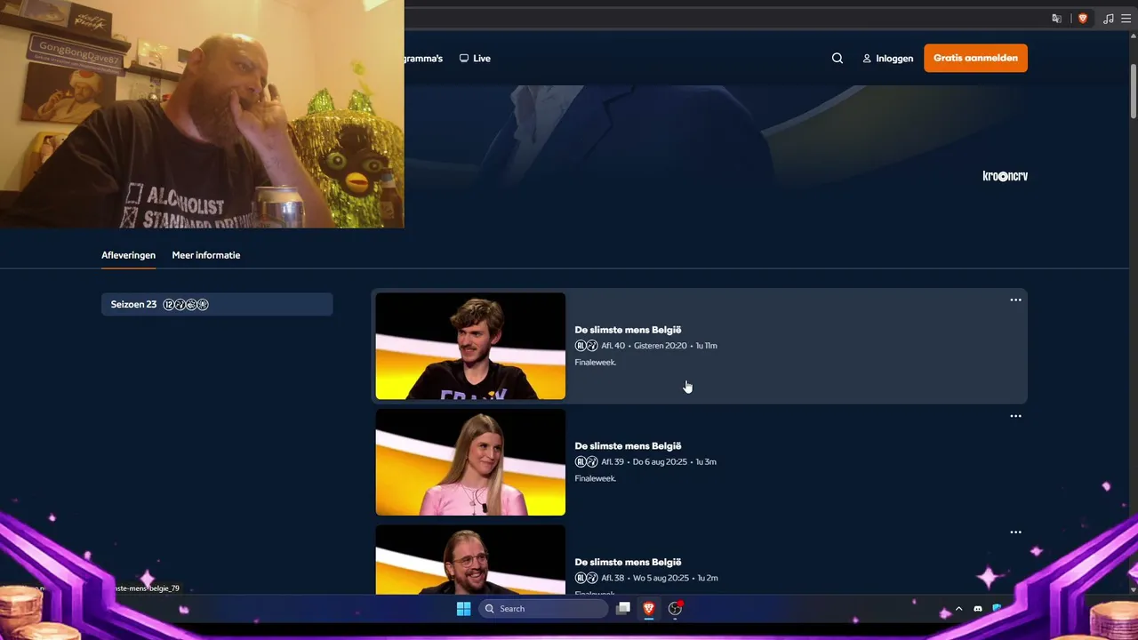The width and height of the screenshot is (1138, 640).
Task: Open more options for episode Afl. 39
Action: click(x=1015, y=416)
